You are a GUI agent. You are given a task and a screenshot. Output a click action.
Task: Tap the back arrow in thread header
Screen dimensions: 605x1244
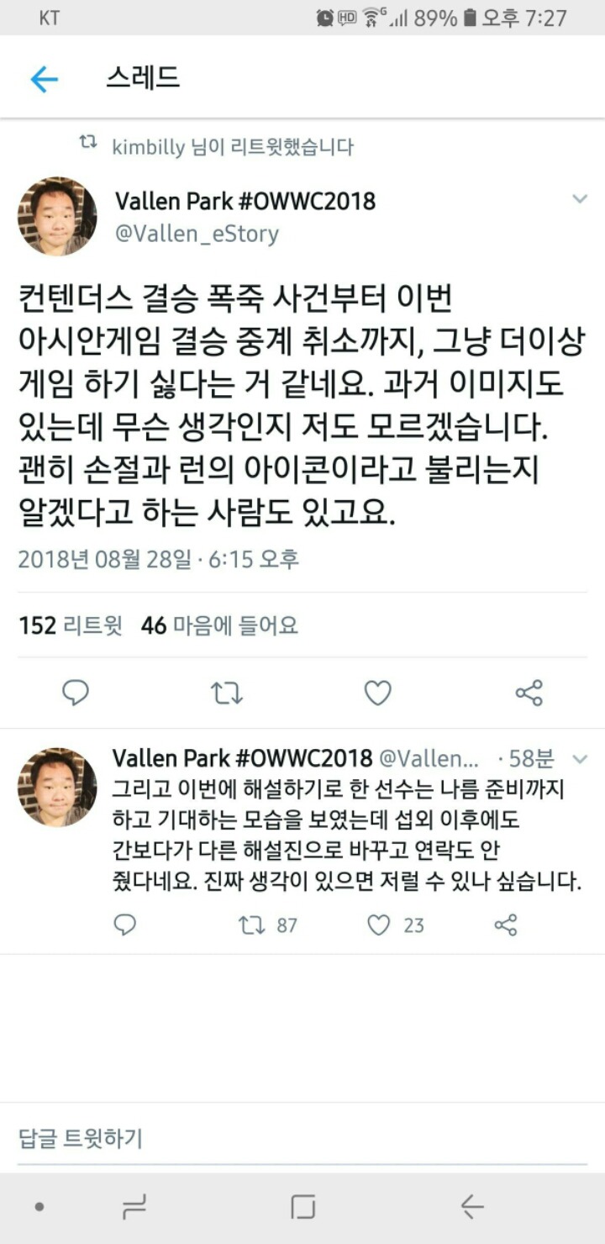(x=44, y=80)
